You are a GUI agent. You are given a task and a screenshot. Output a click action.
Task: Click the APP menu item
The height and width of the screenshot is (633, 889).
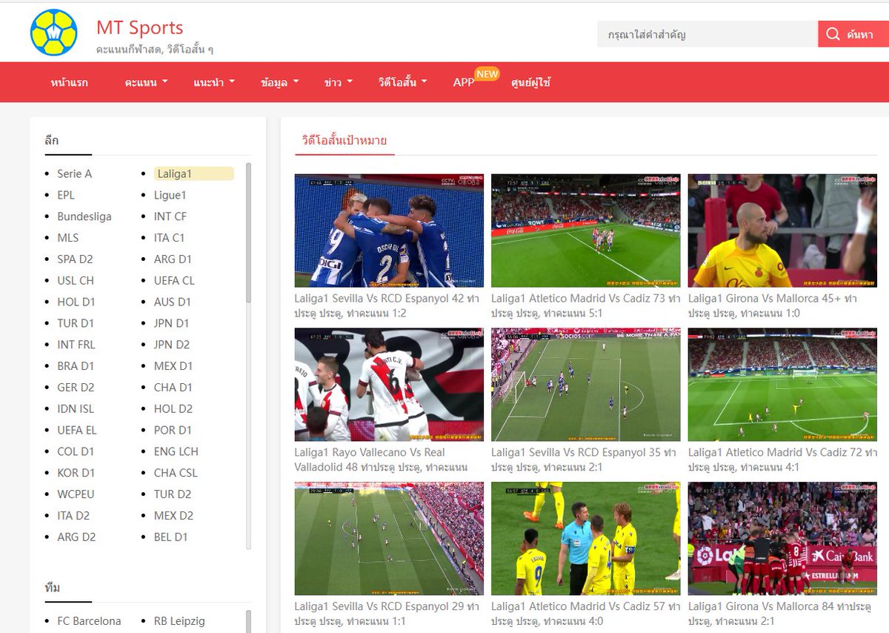462,82
